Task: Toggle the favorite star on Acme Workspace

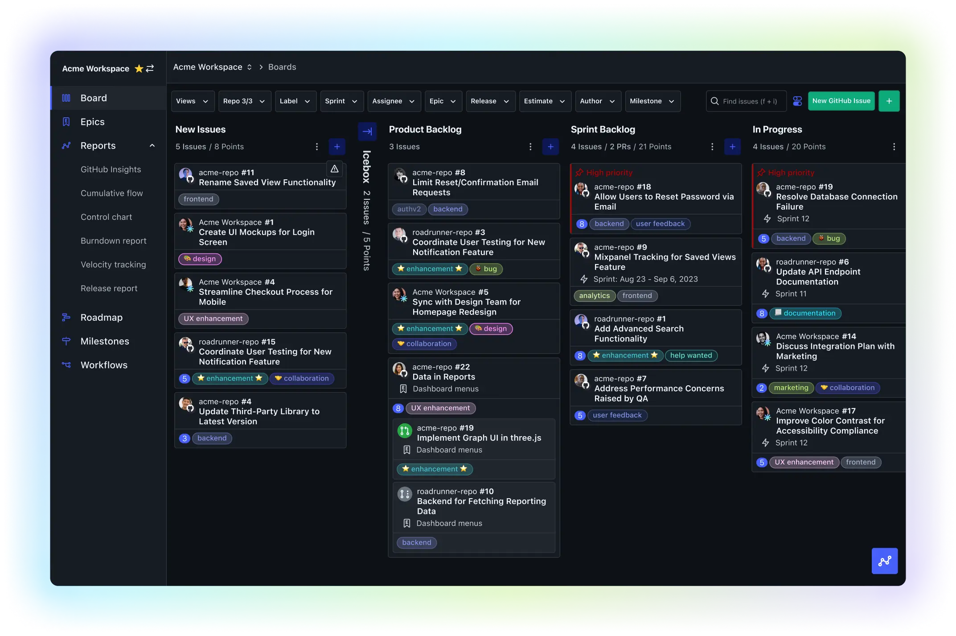Action: pos(139,68)
